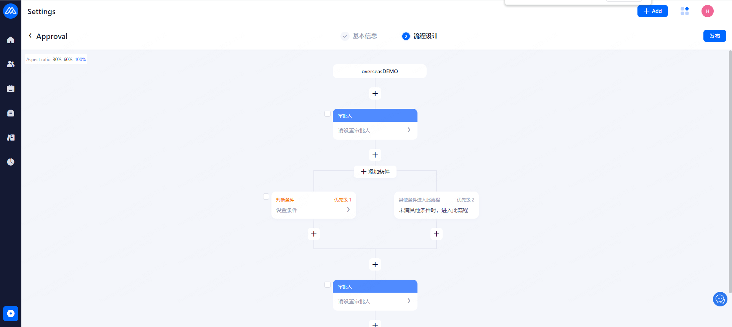732x327 pixels.
Task: Click the step 2 circle icon
Action: 406,36
